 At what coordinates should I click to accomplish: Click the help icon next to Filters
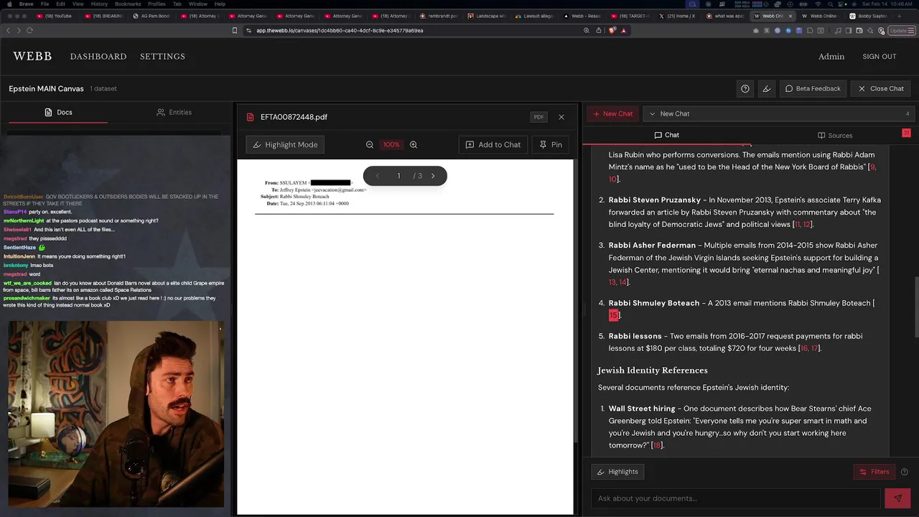click(x=905, y=472)
